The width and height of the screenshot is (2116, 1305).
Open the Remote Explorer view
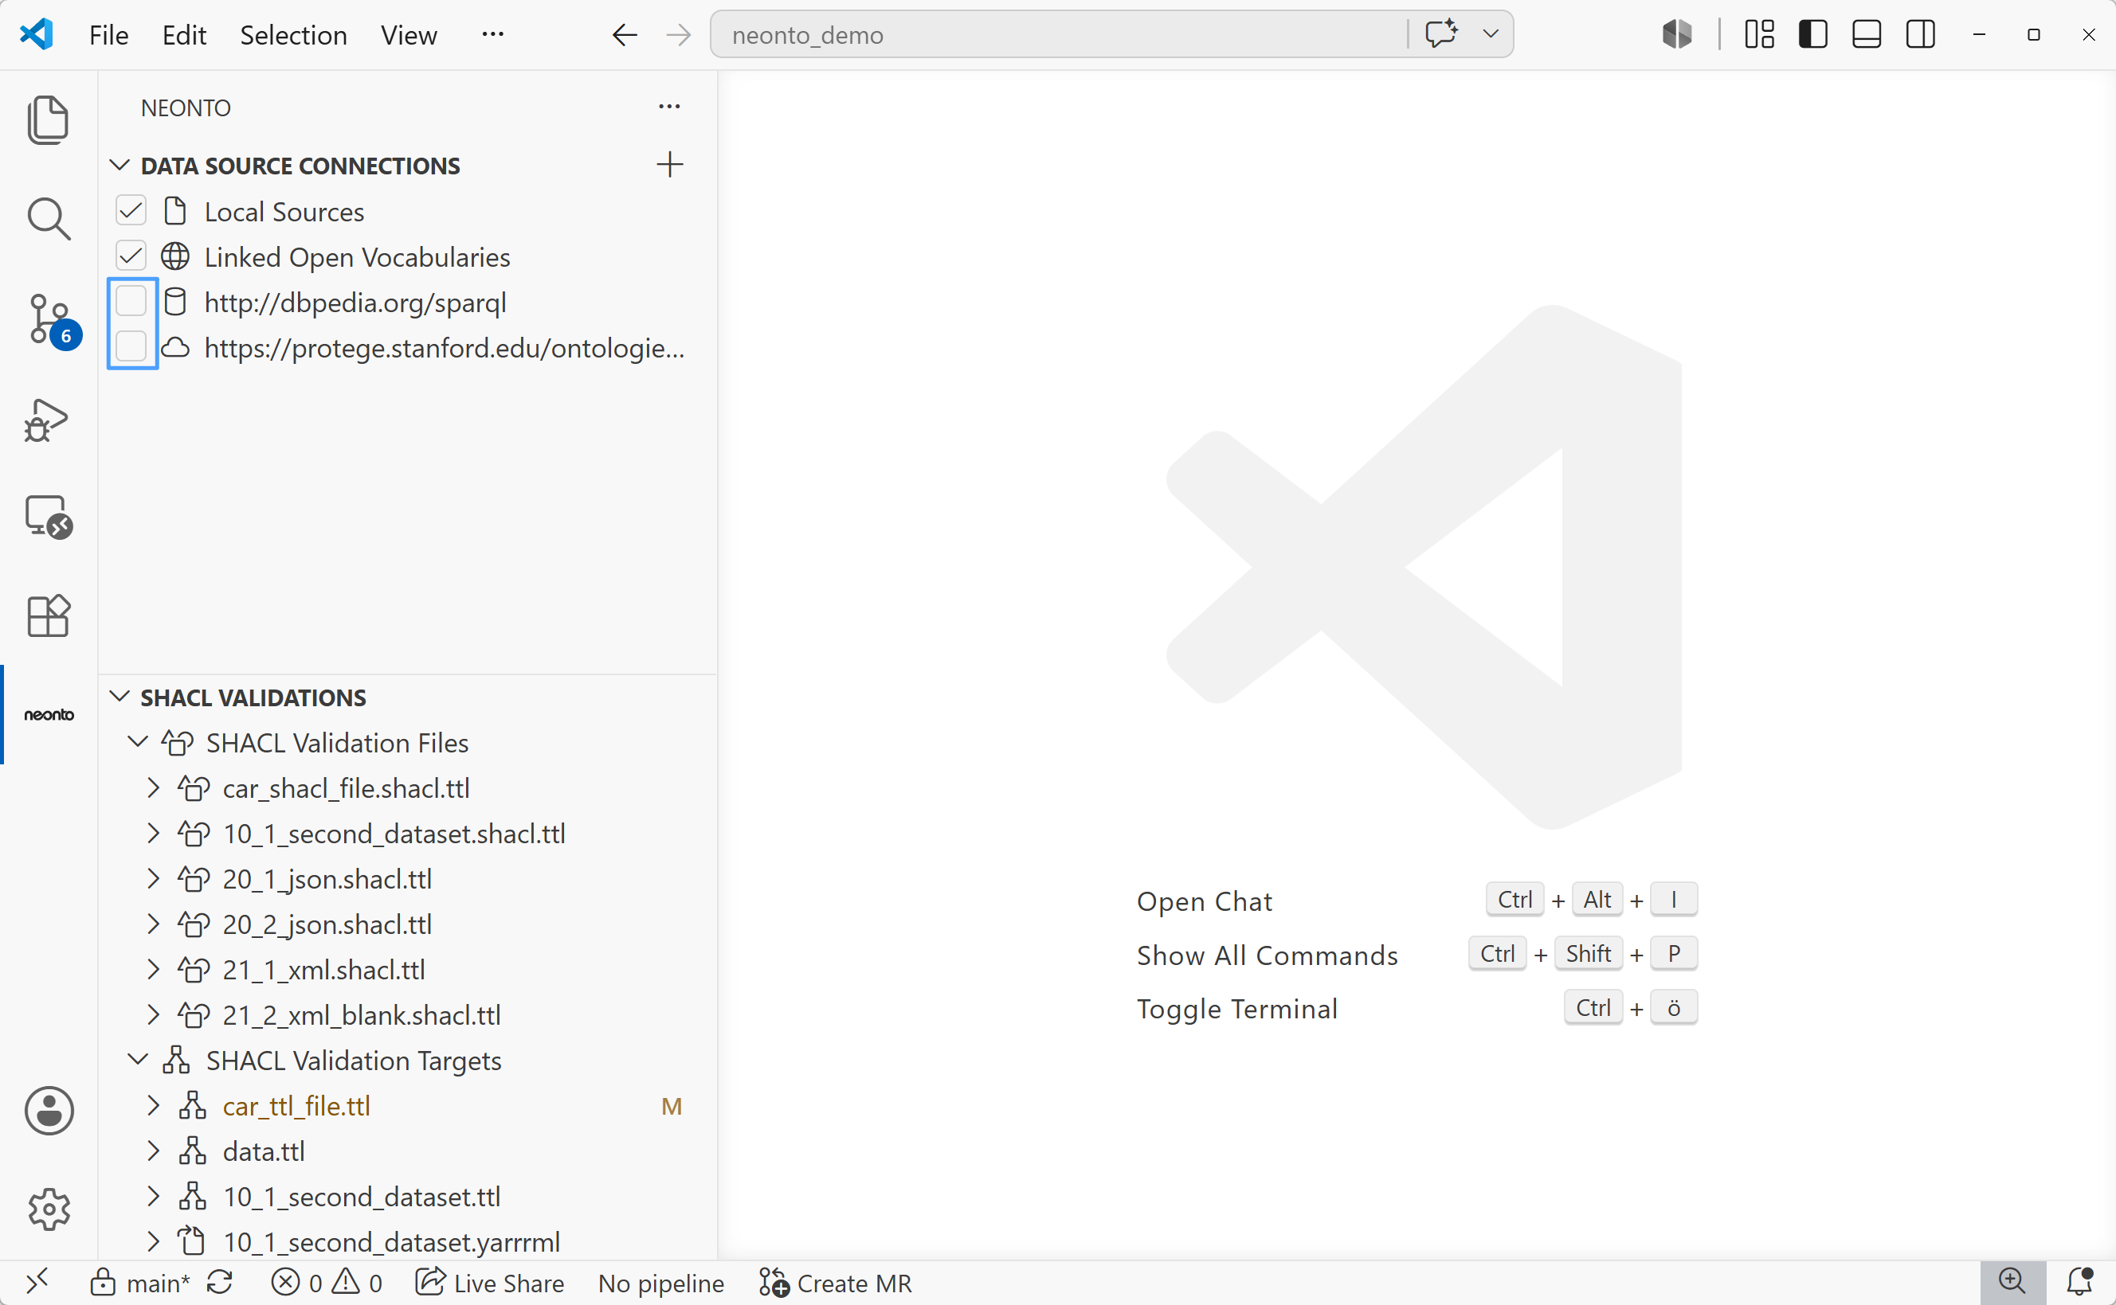coord(49,518)
